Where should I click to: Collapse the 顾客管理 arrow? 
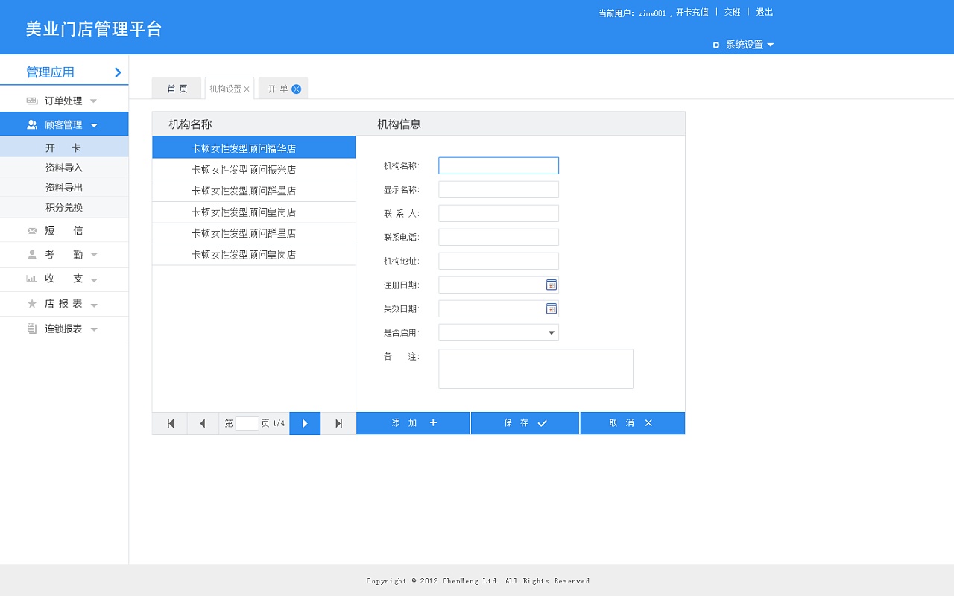[x=94, y=125]
